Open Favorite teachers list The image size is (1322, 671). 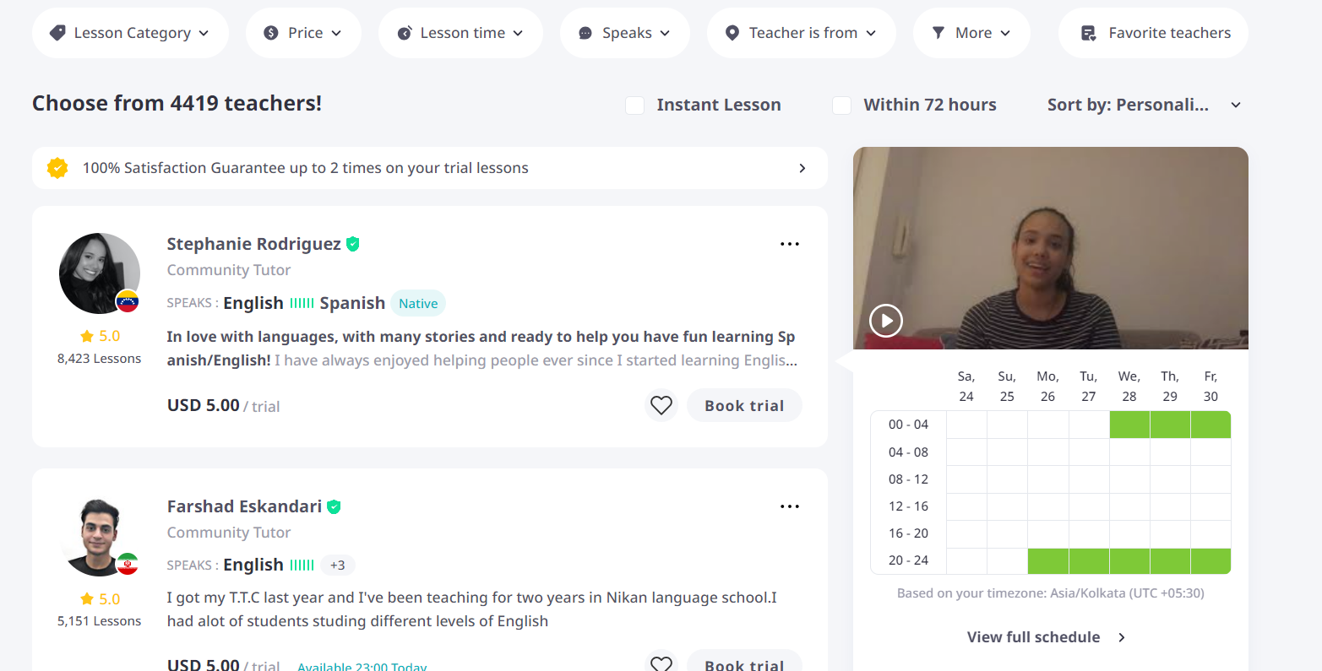click(1153, 33)
